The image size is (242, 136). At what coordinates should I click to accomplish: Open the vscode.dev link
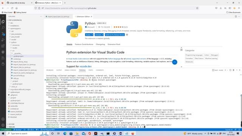(x=85, y=66)
